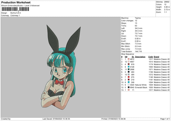Click the pale pink swatch for code 1013
The height and width of the screenshot is (121, 171).
129,62
